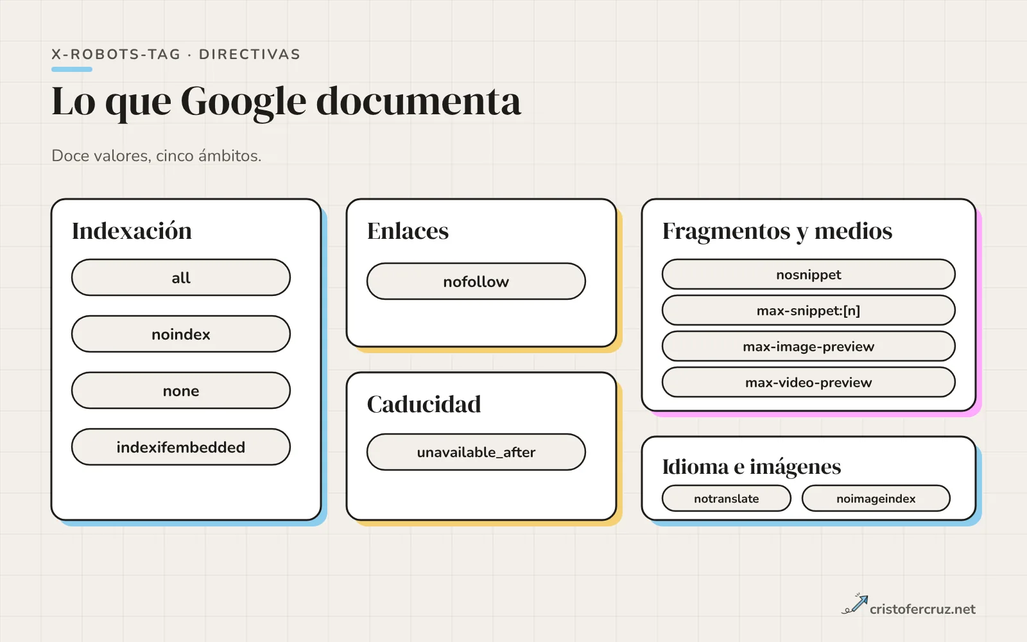Choose the 'indexifembedded' pill
The height and width of the screenshot is (642, 1027).
tap(181, 447)
